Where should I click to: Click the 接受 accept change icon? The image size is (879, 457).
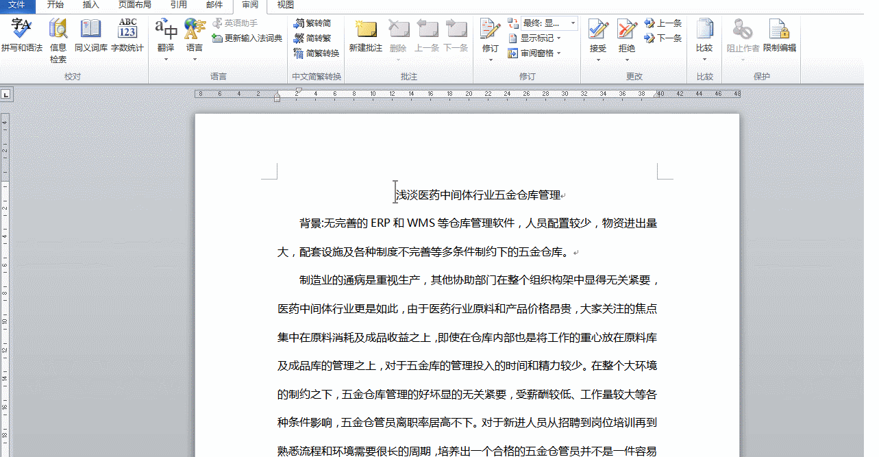[598, 29]
